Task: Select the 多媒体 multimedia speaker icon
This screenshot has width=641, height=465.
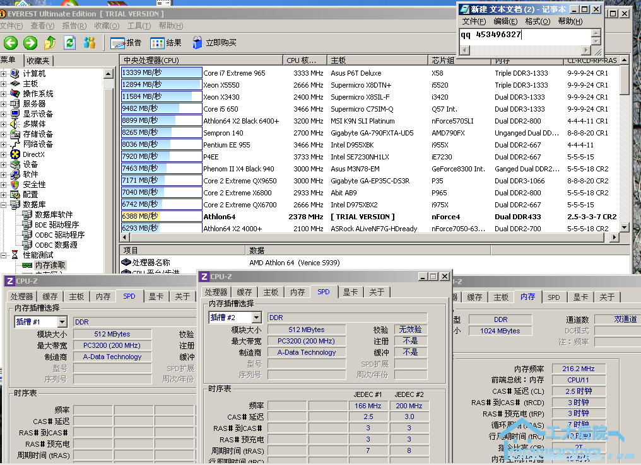Action: pyautogui.click(x=15, y=123)
